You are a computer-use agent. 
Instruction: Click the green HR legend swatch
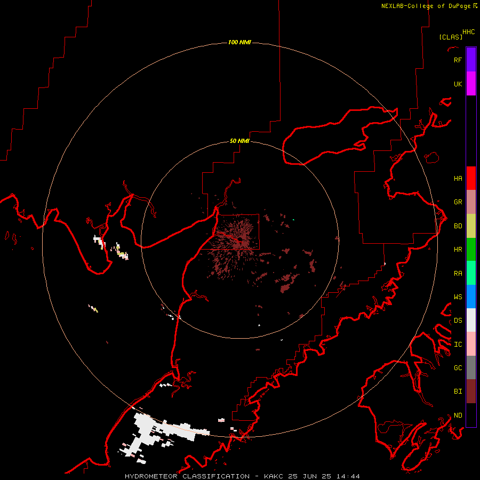471,250
